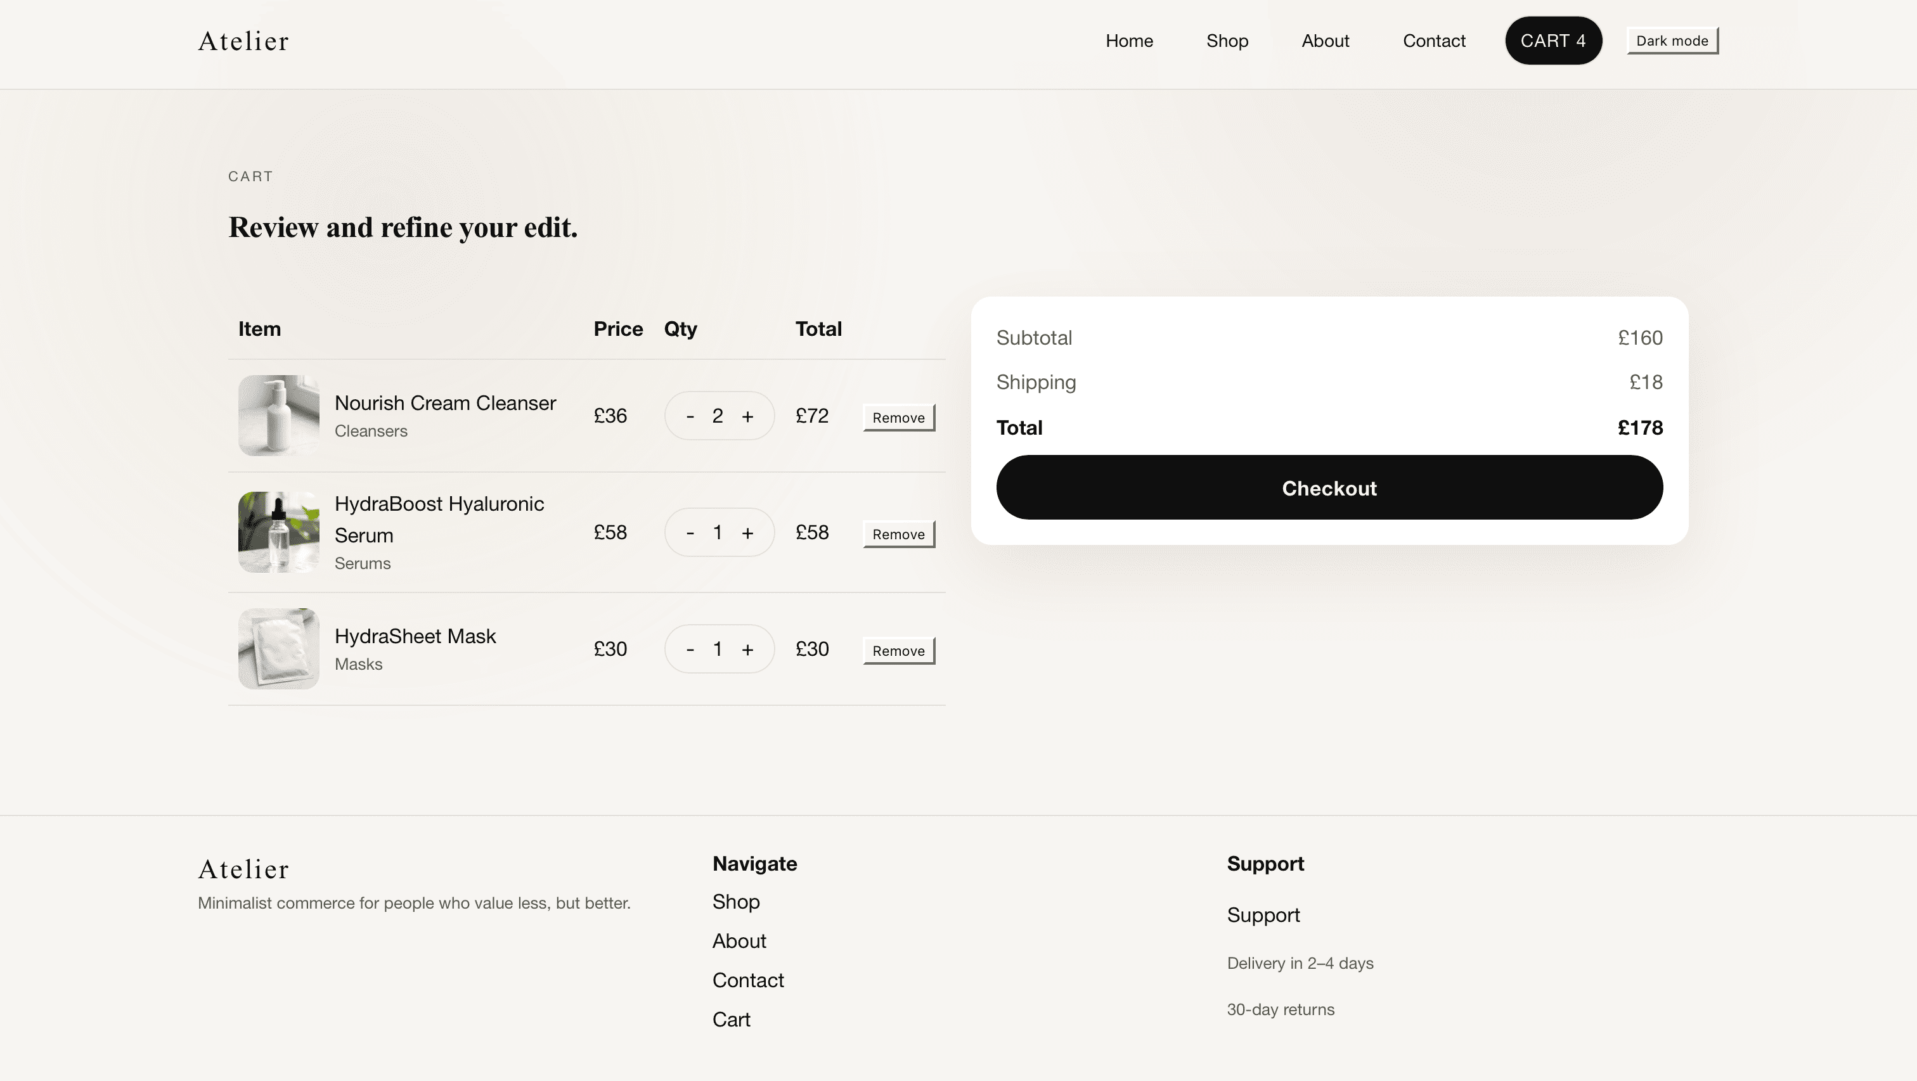Decrease HydraBoost Hyaluronic Serum quantity

(690, 533)
